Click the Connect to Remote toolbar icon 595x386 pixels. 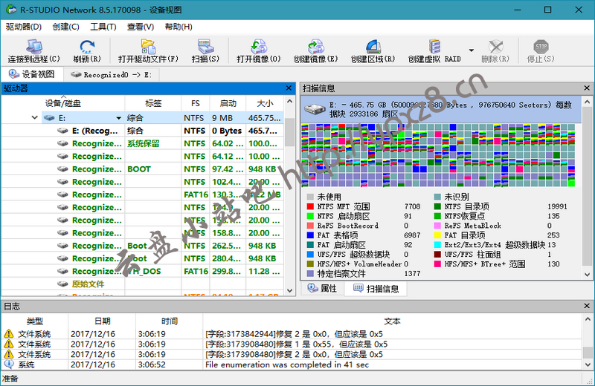coord(33,50)
